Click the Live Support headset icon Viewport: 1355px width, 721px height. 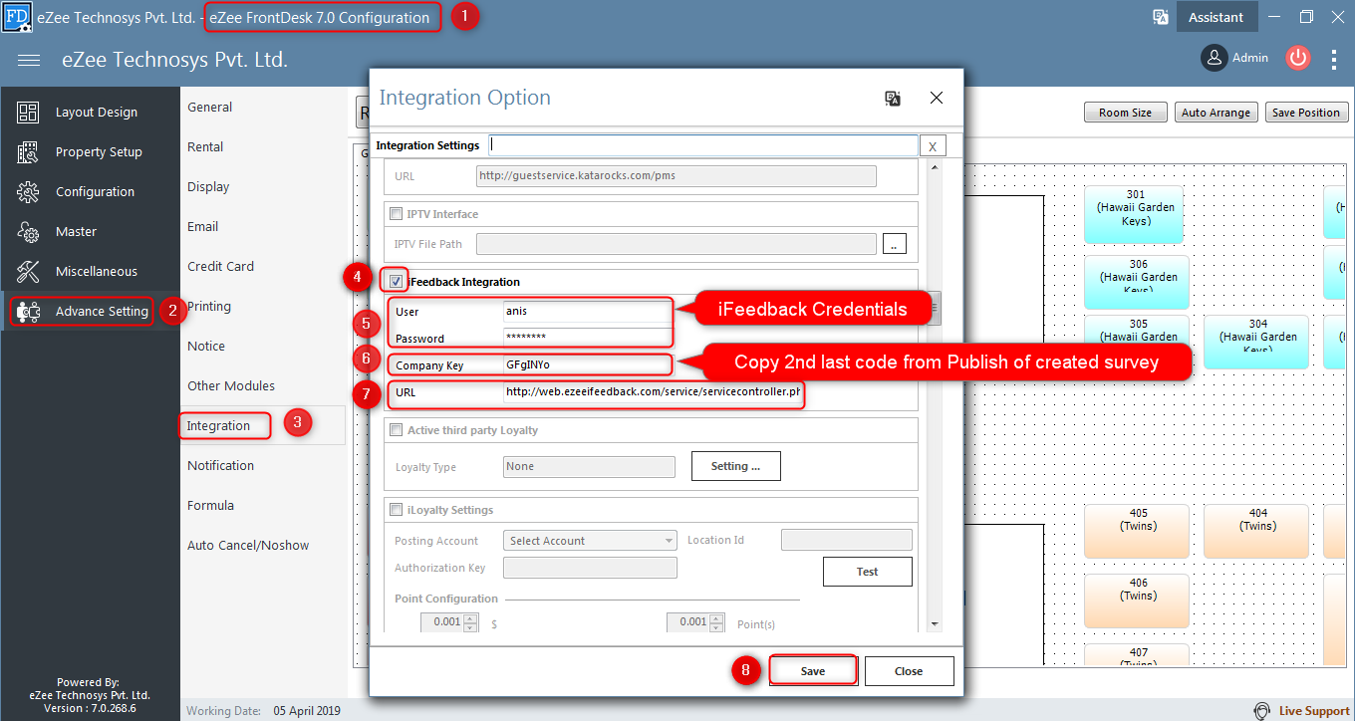point(1261,711)
